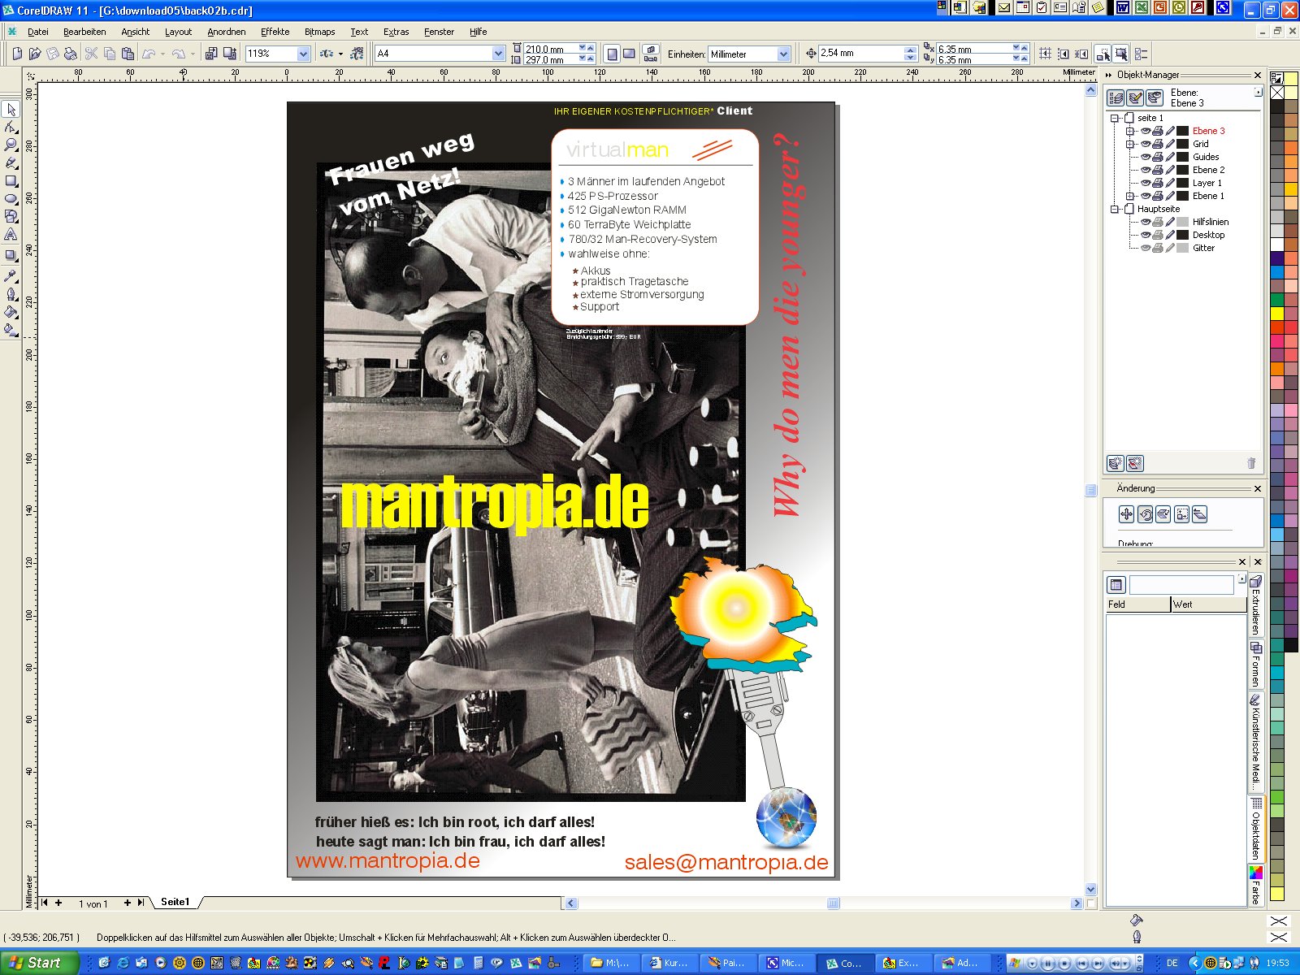Select the Shape tool in toolbox
1300x975 pixels.
(11, 127)
